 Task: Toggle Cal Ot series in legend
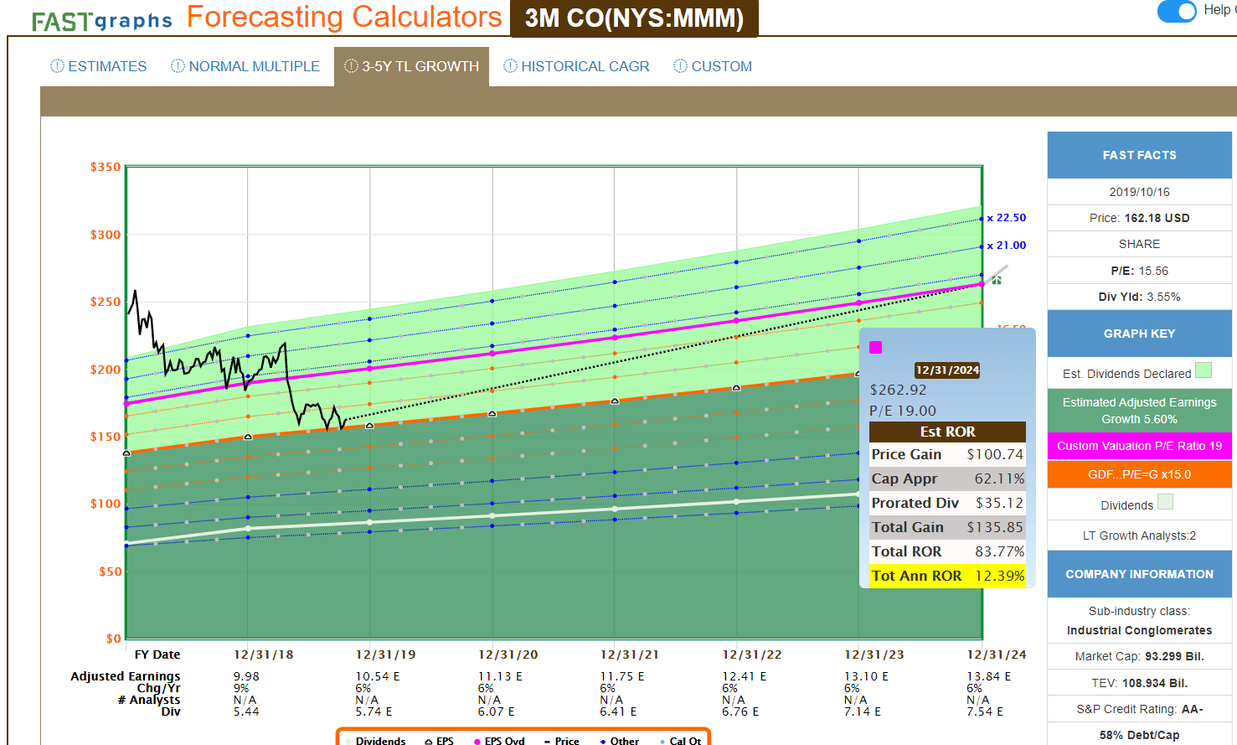(680, 741)
